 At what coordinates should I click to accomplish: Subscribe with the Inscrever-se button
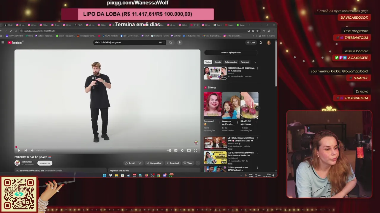pyautogui.click(x=45, y=163)
